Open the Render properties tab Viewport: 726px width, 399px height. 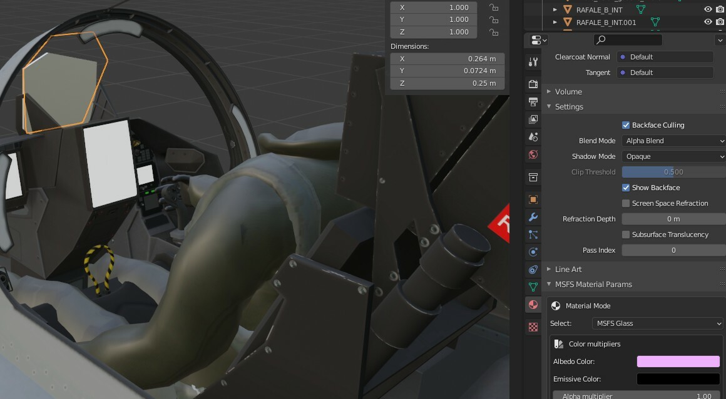(533, 84)
